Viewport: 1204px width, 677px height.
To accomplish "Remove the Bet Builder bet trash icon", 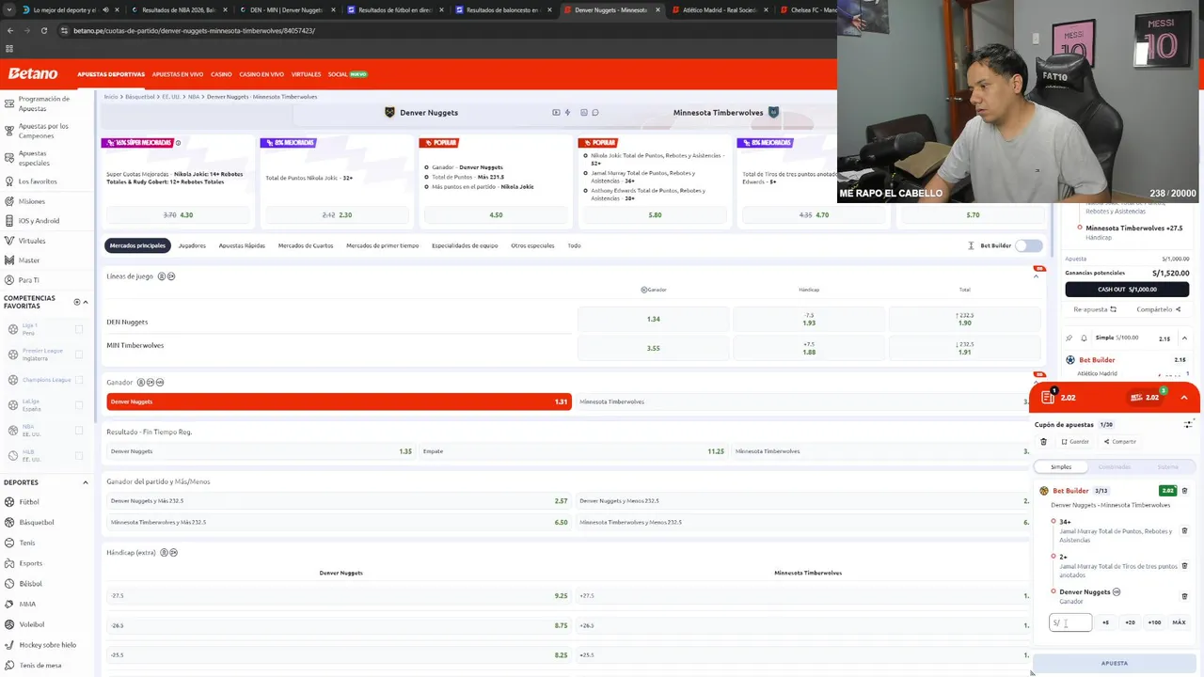I will [1184, 491].
